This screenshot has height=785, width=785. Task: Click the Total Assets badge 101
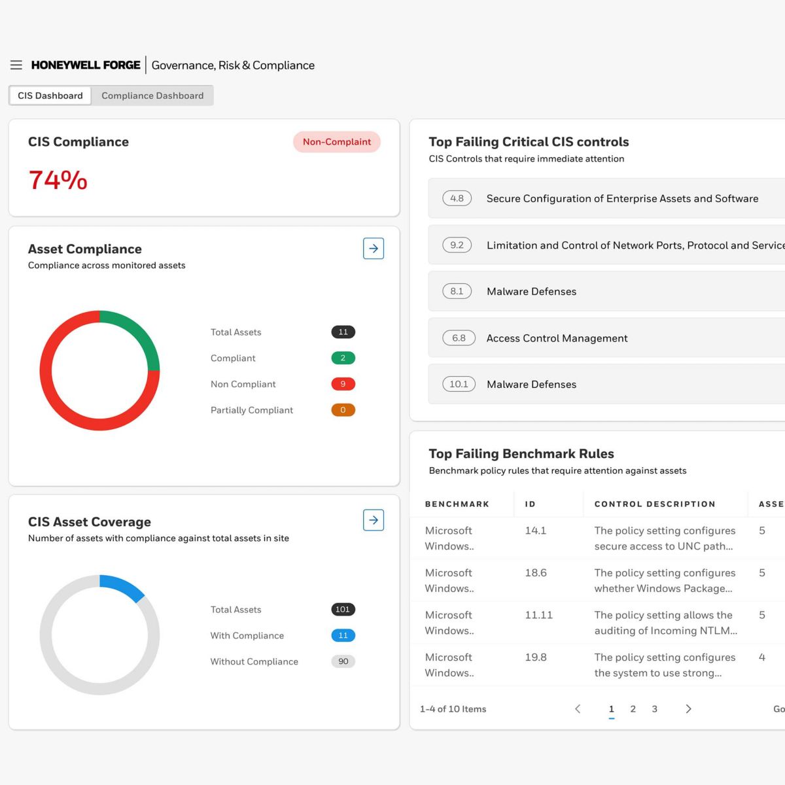pos(343,609)
